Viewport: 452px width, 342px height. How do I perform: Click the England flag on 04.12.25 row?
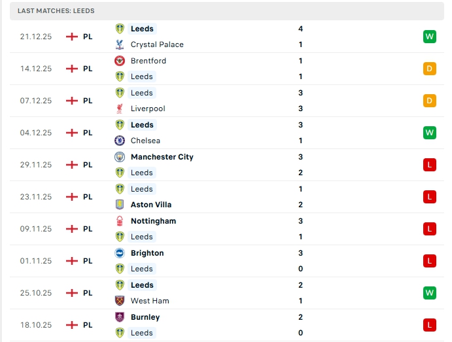(72, 133)
